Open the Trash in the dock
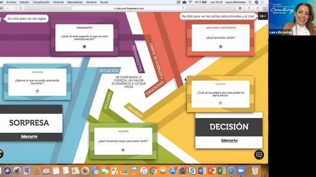This screenshot has width=316, height=177. pyautogui.click(x=255, y=171)
